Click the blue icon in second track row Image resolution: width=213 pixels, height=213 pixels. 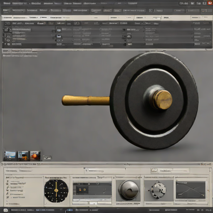(x=59, y=36)
